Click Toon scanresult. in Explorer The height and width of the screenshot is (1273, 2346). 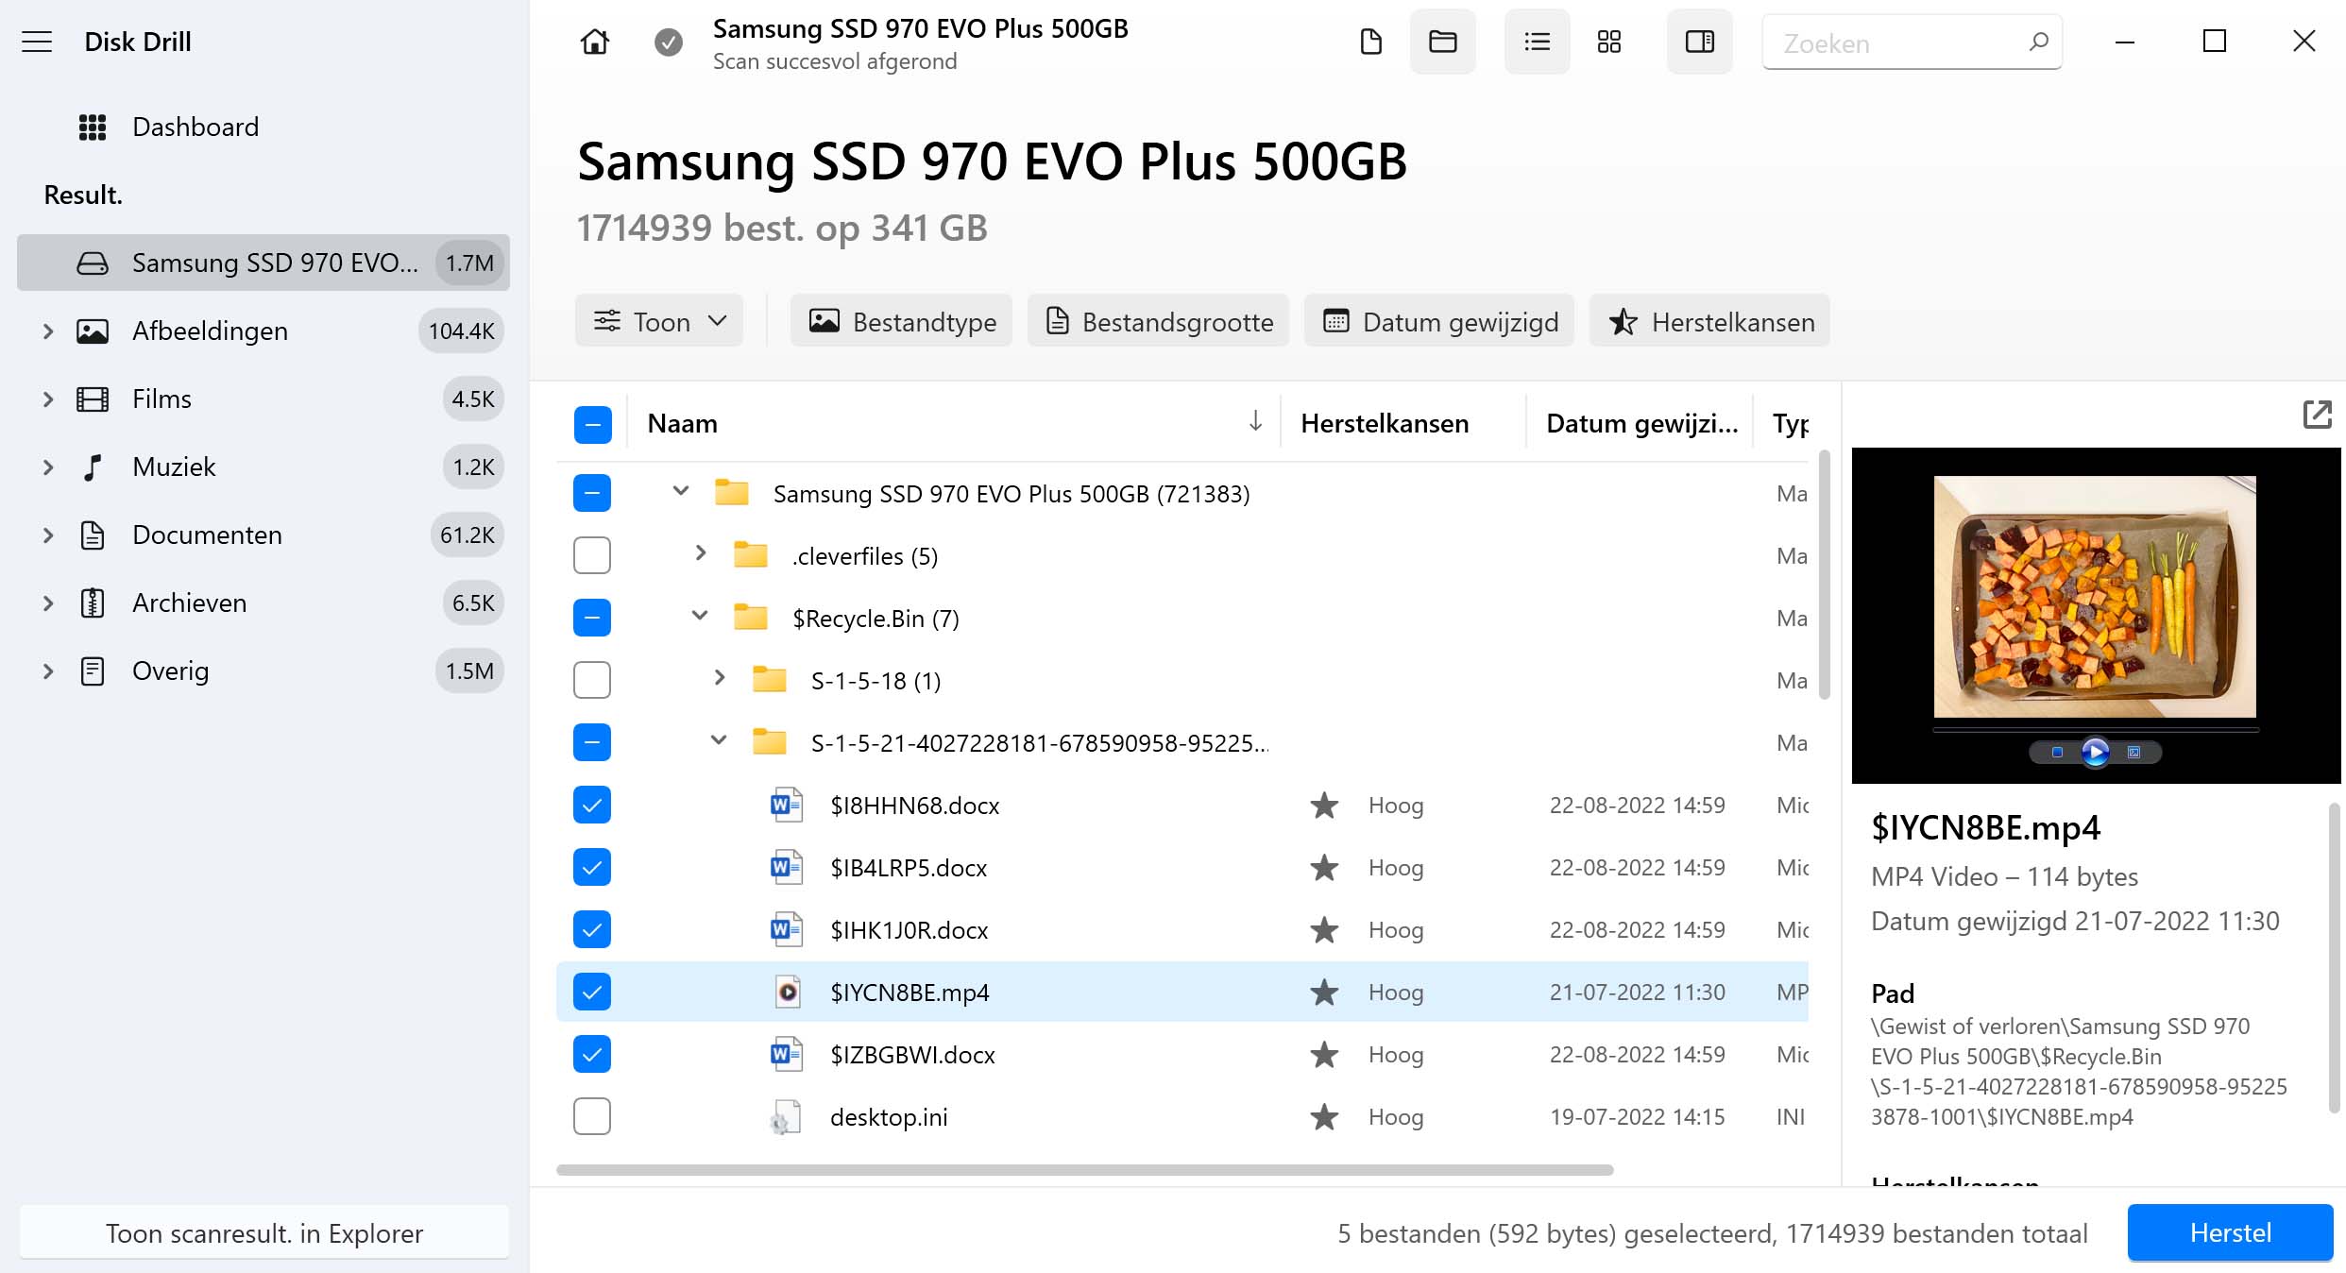263,1233
